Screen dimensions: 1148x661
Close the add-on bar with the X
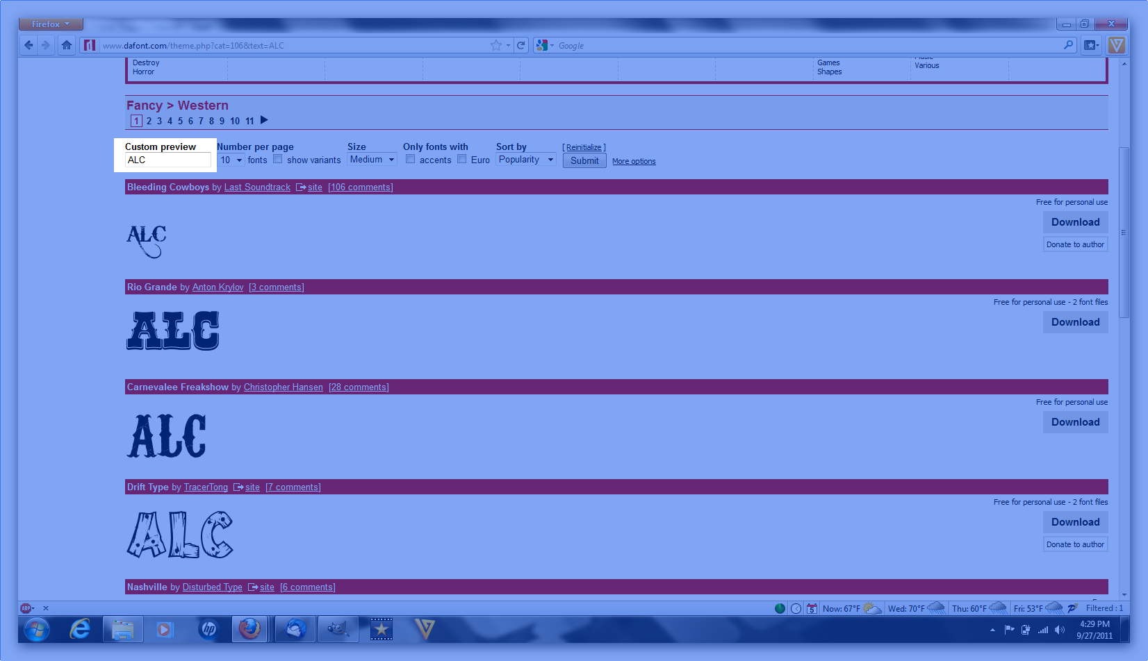(x=46, y=608)
